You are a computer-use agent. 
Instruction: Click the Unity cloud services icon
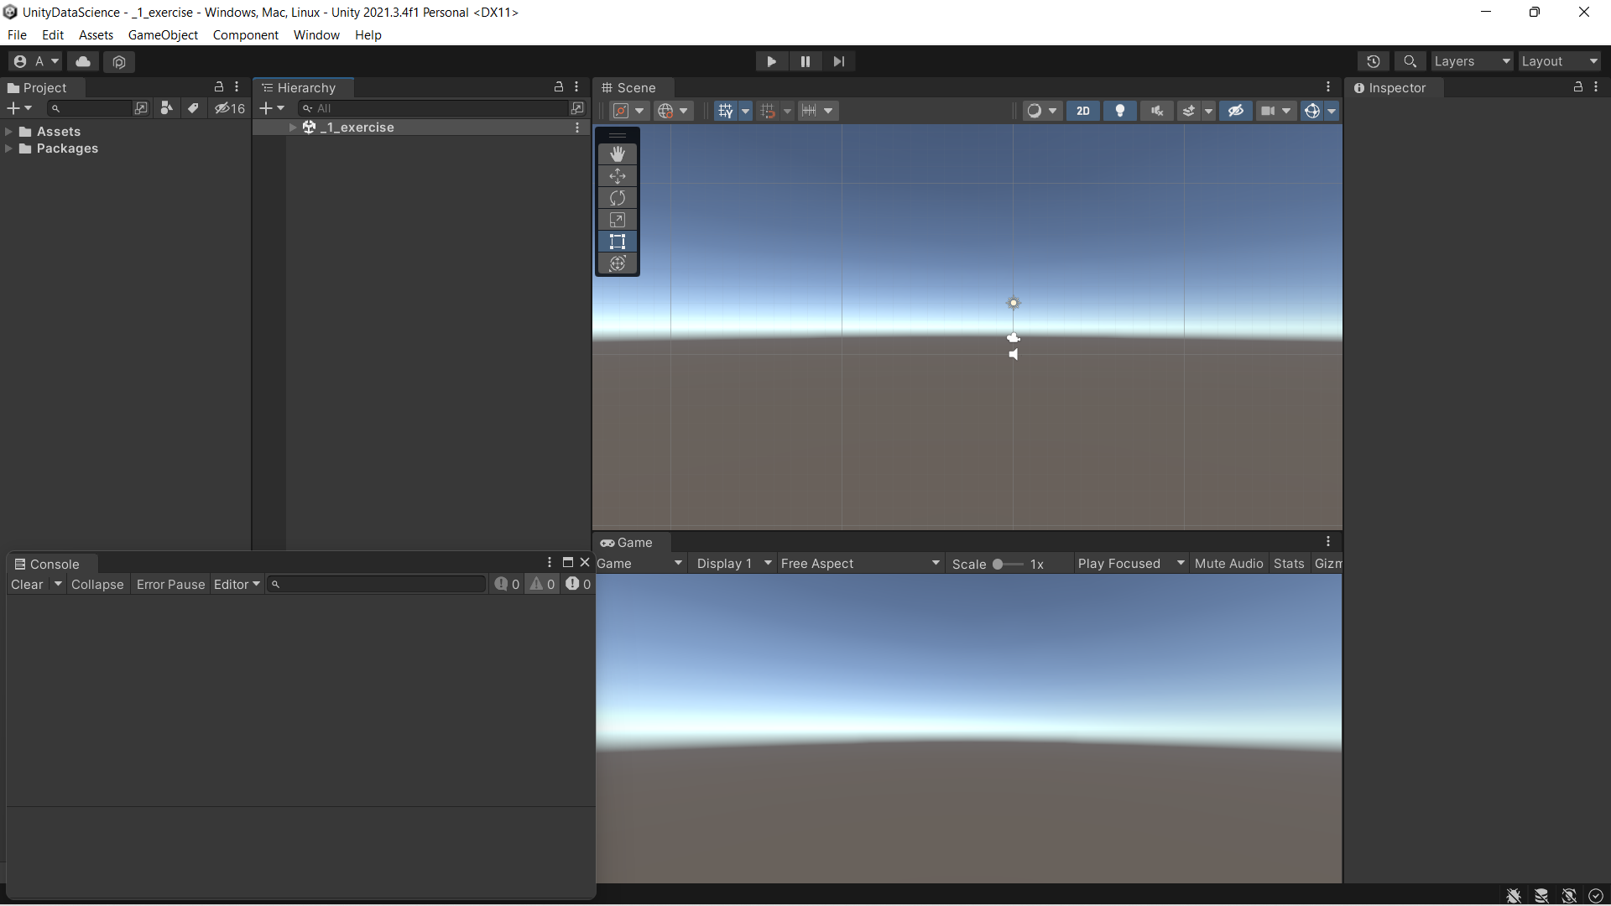(x=82, y=61)
